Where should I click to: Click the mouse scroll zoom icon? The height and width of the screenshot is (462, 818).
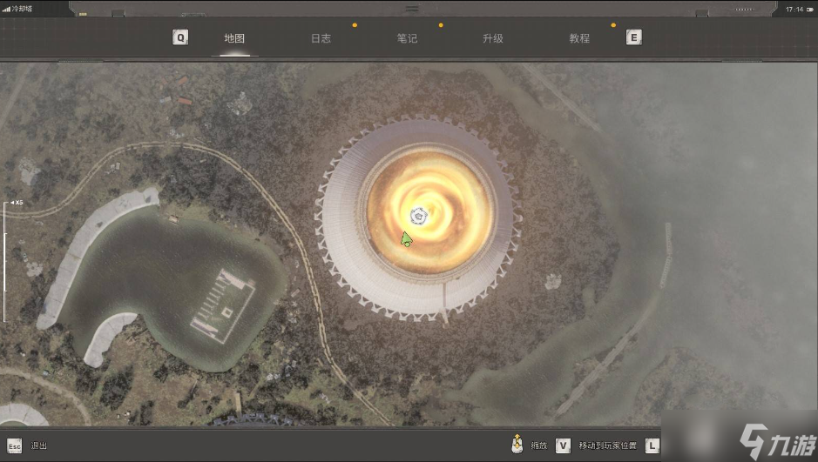tap(517, 444)
